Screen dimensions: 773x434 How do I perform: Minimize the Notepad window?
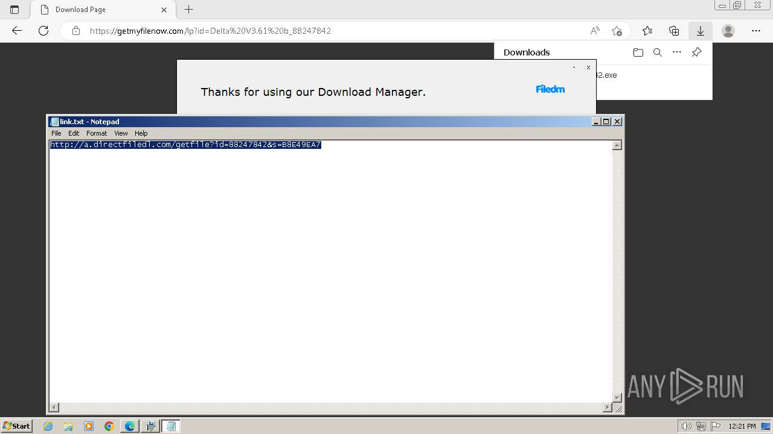(x=597, y=122)
